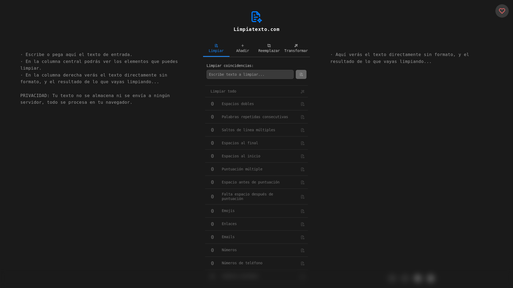Image resolution: width=513 pixels, height=288 pixels.
Task: Remove Enlaces via its clean icon
Action: (x=302, y=224)
